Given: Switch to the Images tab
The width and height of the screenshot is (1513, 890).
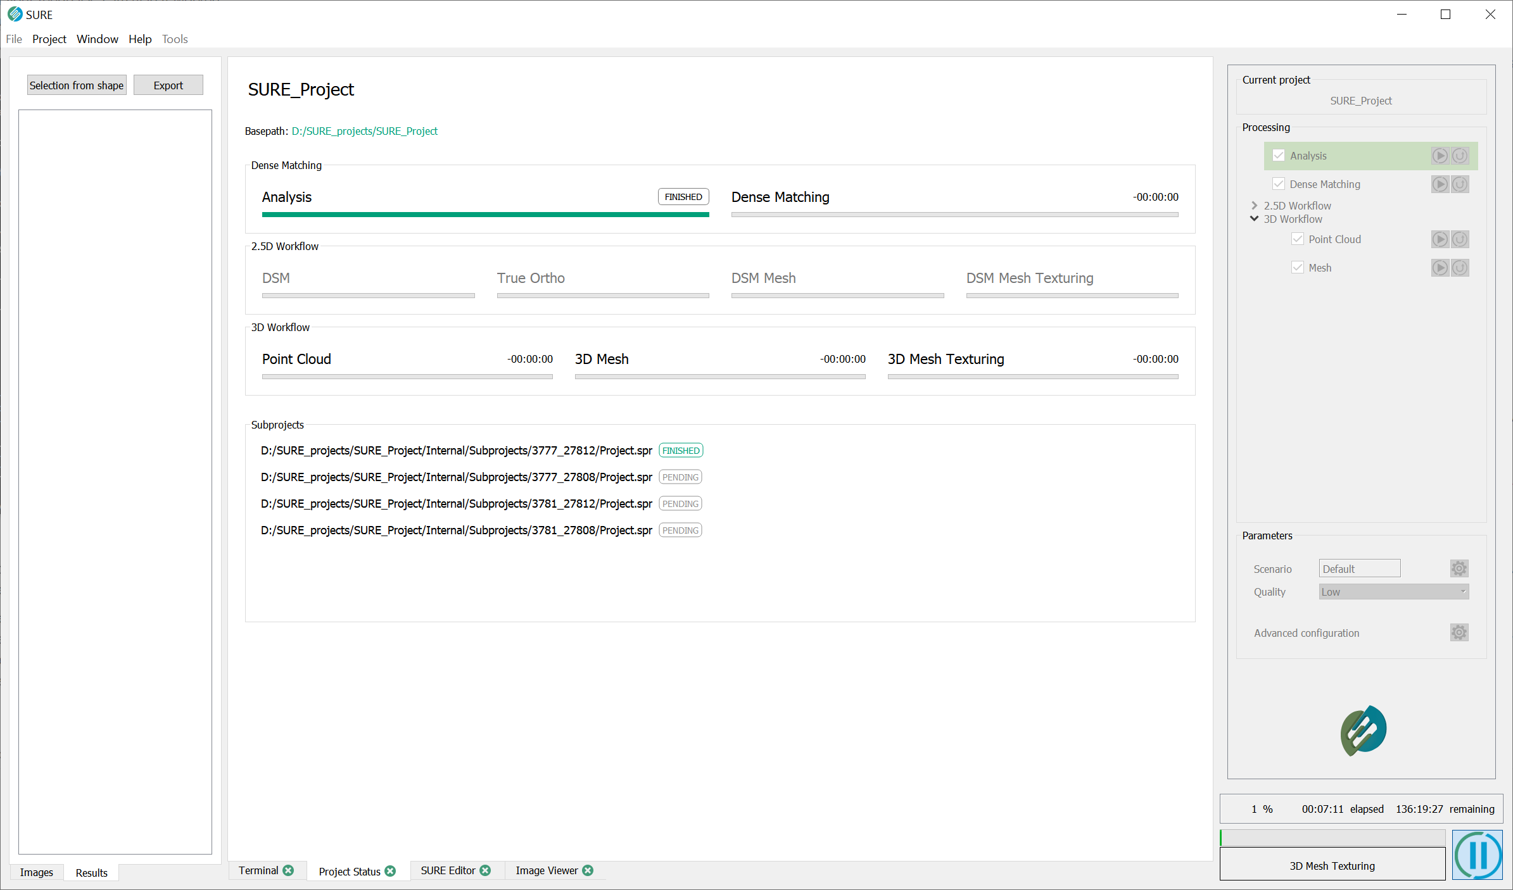Looking at the screenshot, I should tap(37, 872).
